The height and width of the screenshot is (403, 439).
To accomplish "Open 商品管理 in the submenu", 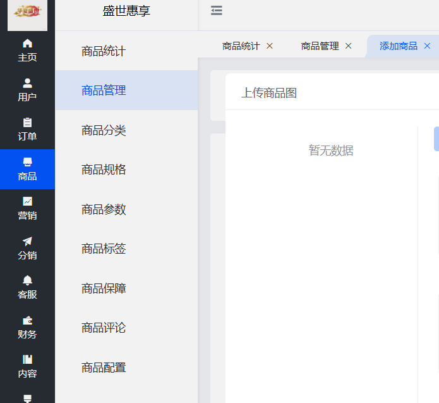I will (x=126, y=90).
